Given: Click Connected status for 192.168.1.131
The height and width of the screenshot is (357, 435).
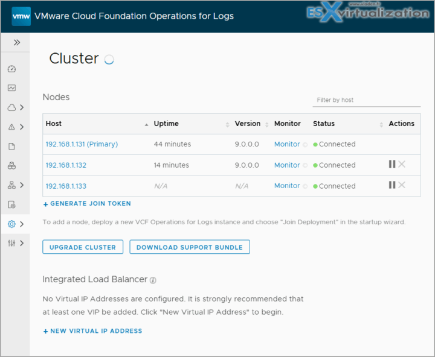Looking at the screenshot, I should pyautogui.click(x=334, y=144).
